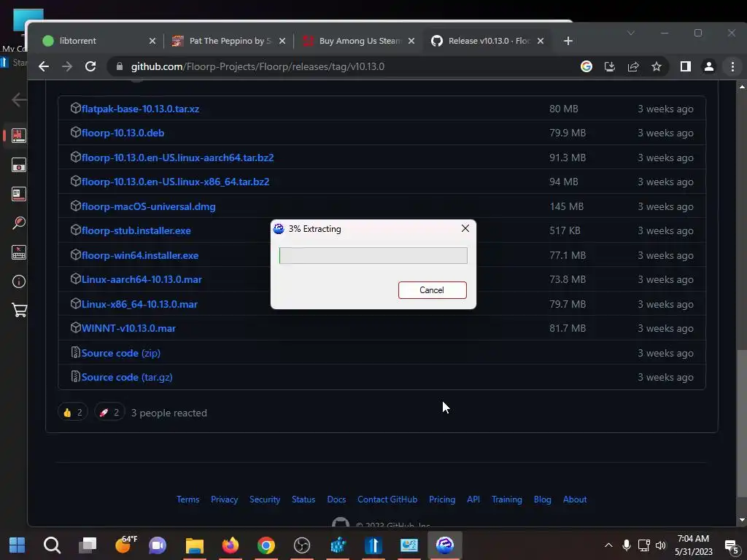Viewport: 747px width, 560px height.
Task: Open Security footer link
Action: pyautogui.click(x=265, y=499)
